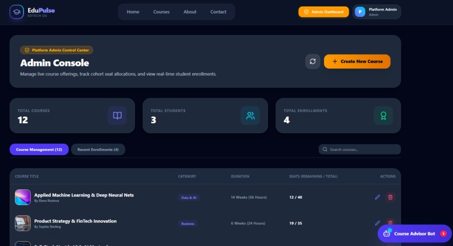This screenshot has width=453, height=246.
Task: Focus the Search courses input field
Action: pos(360,149)
